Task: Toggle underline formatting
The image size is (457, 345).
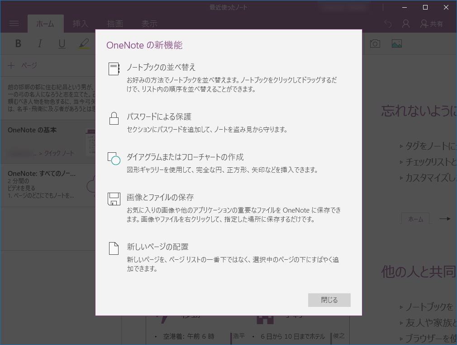Action: coord(62,43)
